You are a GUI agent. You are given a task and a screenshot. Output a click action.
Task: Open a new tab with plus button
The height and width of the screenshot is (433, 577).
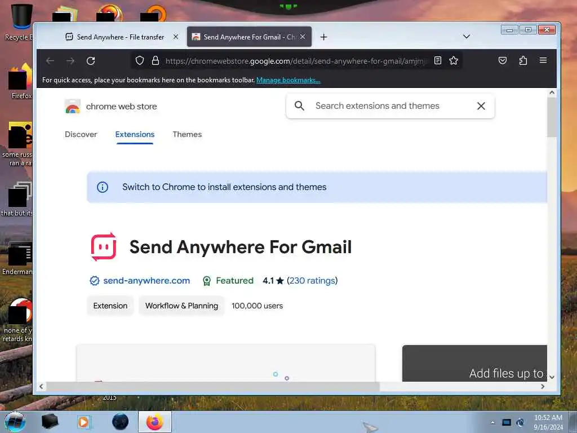click(323, 37)
